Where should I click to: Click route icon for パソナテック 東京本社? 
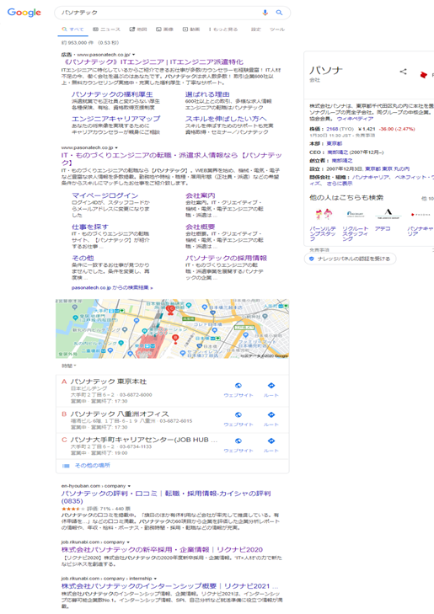[271, 386]
